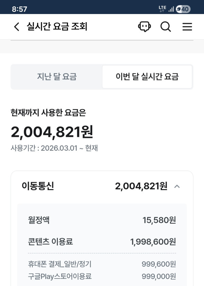Tap the LTE signal status icon
Screen dimensions: 204x286
[x=162, y=9]
